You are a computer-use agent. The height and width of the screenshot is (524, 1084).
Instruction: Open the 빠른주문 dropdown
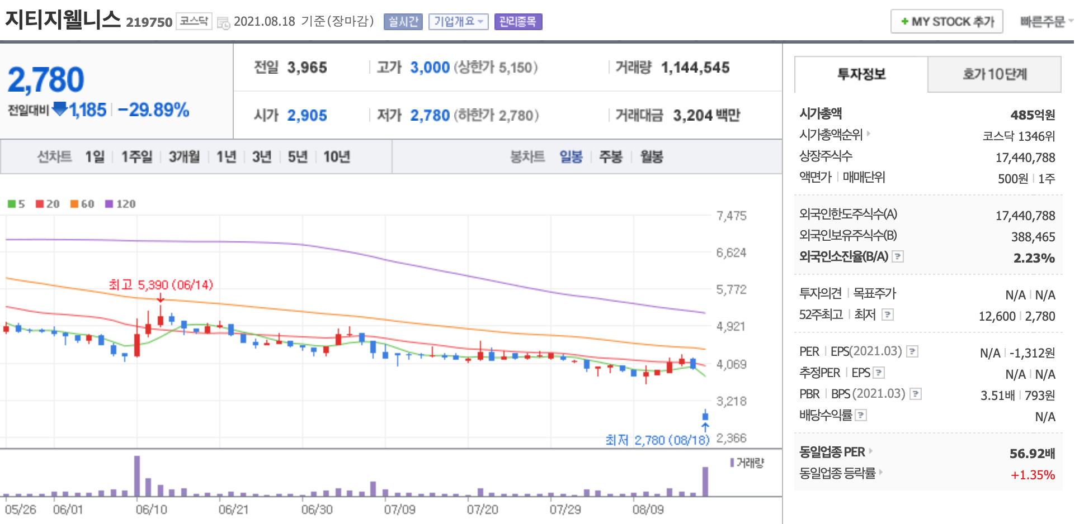(1047, 22)
